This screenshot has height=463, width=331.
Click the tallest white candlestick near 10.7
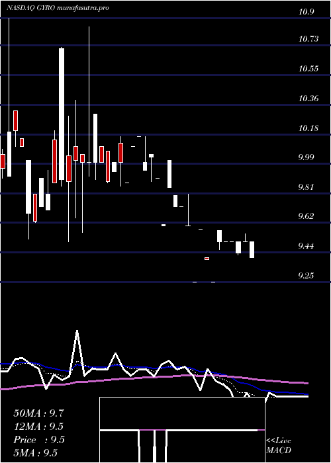click(62, 114)
